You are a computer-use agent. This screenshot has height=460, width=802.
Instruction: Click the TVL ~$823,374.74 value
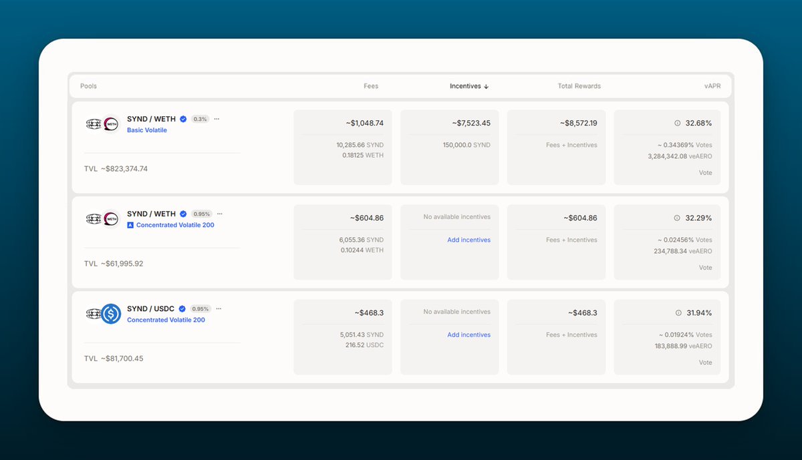124,169
